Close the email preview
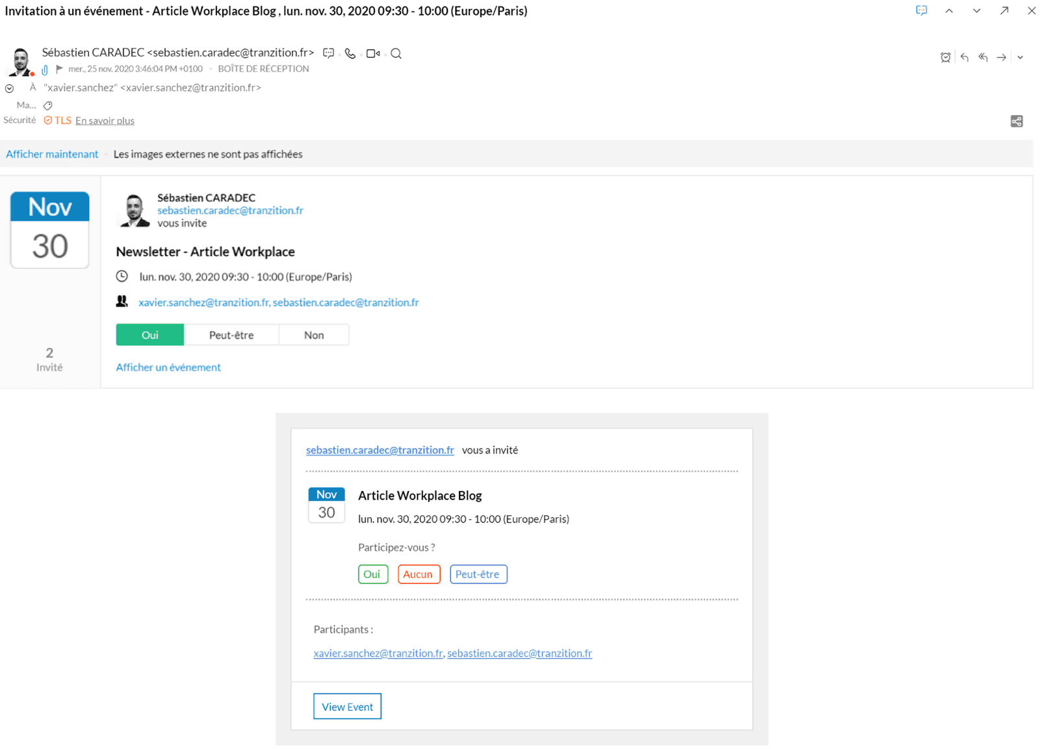 point(1032,10)
